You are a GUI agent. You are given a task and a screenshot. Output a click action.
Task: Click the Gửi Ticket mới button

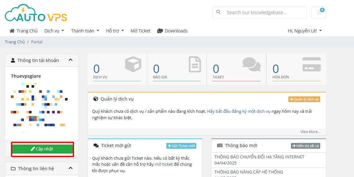tap(181, 146)
